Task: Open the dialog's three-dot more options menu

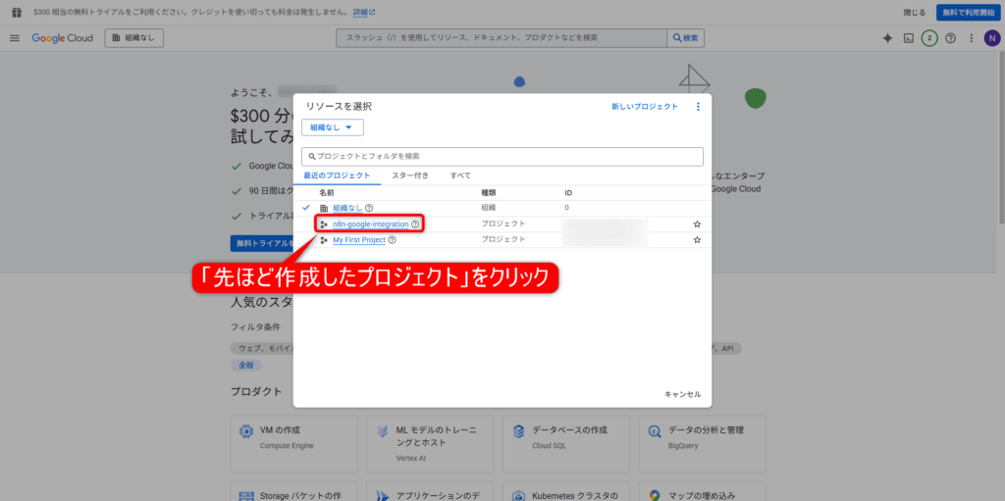Action: click(x=698, y=107)
